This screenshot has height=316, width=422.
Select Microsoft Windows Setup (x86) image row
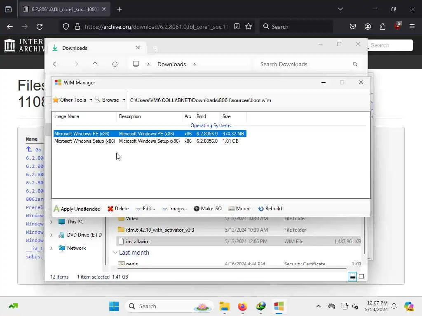click(150, 141)
